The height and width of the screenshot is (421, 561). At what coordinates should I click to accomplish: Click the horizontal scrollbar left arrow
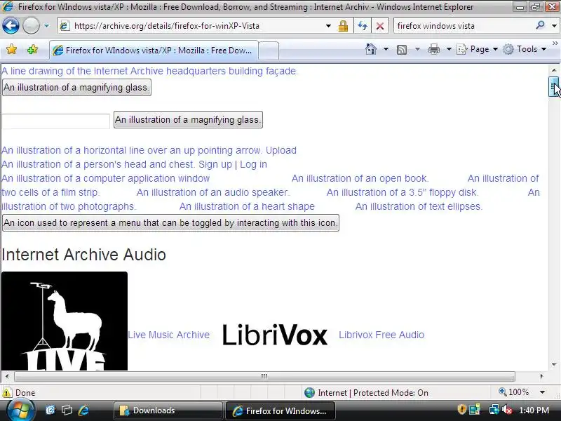coord(7,376)
